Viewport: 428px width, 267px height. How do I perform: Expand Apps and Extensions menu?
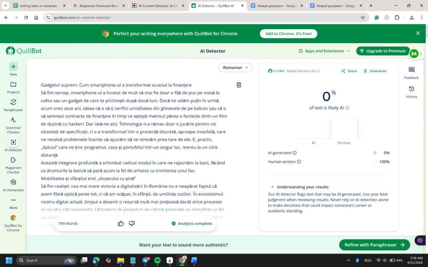coord(324,51)
